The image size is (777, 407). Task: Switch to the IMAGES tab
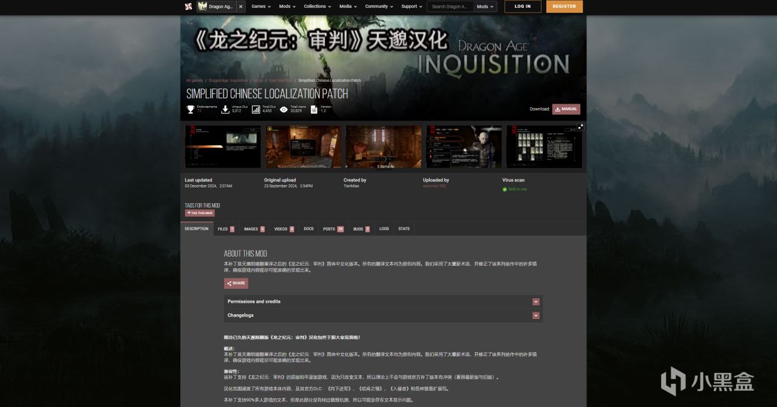click(254, 229)
